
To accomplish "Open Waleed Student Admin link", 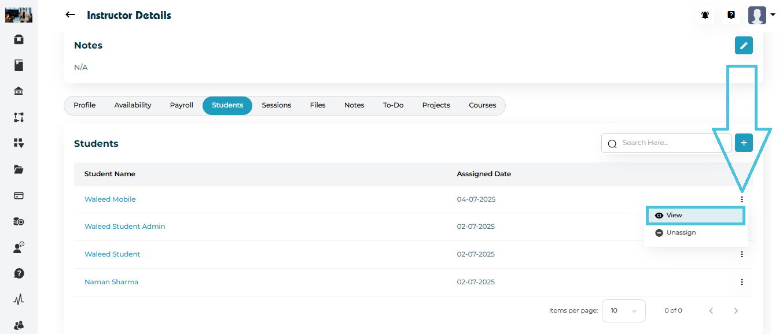I will (124, 227).
